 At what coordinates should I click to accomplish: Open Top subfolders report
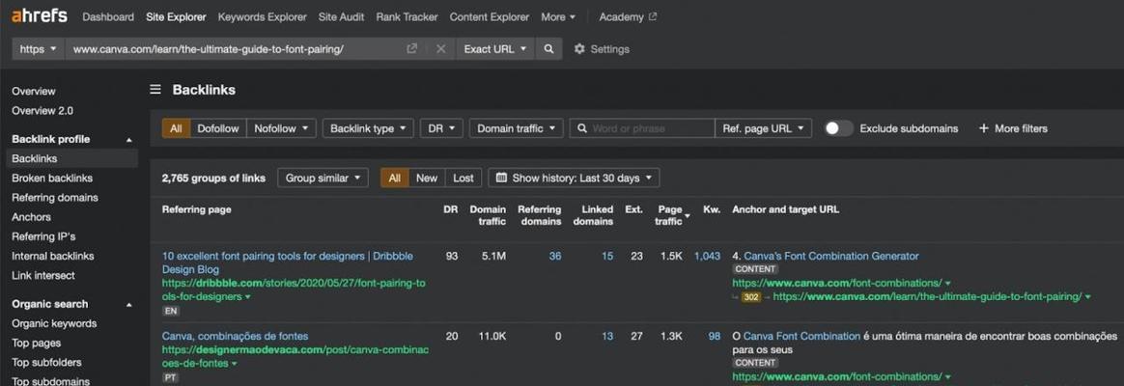(x=46, y=363)
